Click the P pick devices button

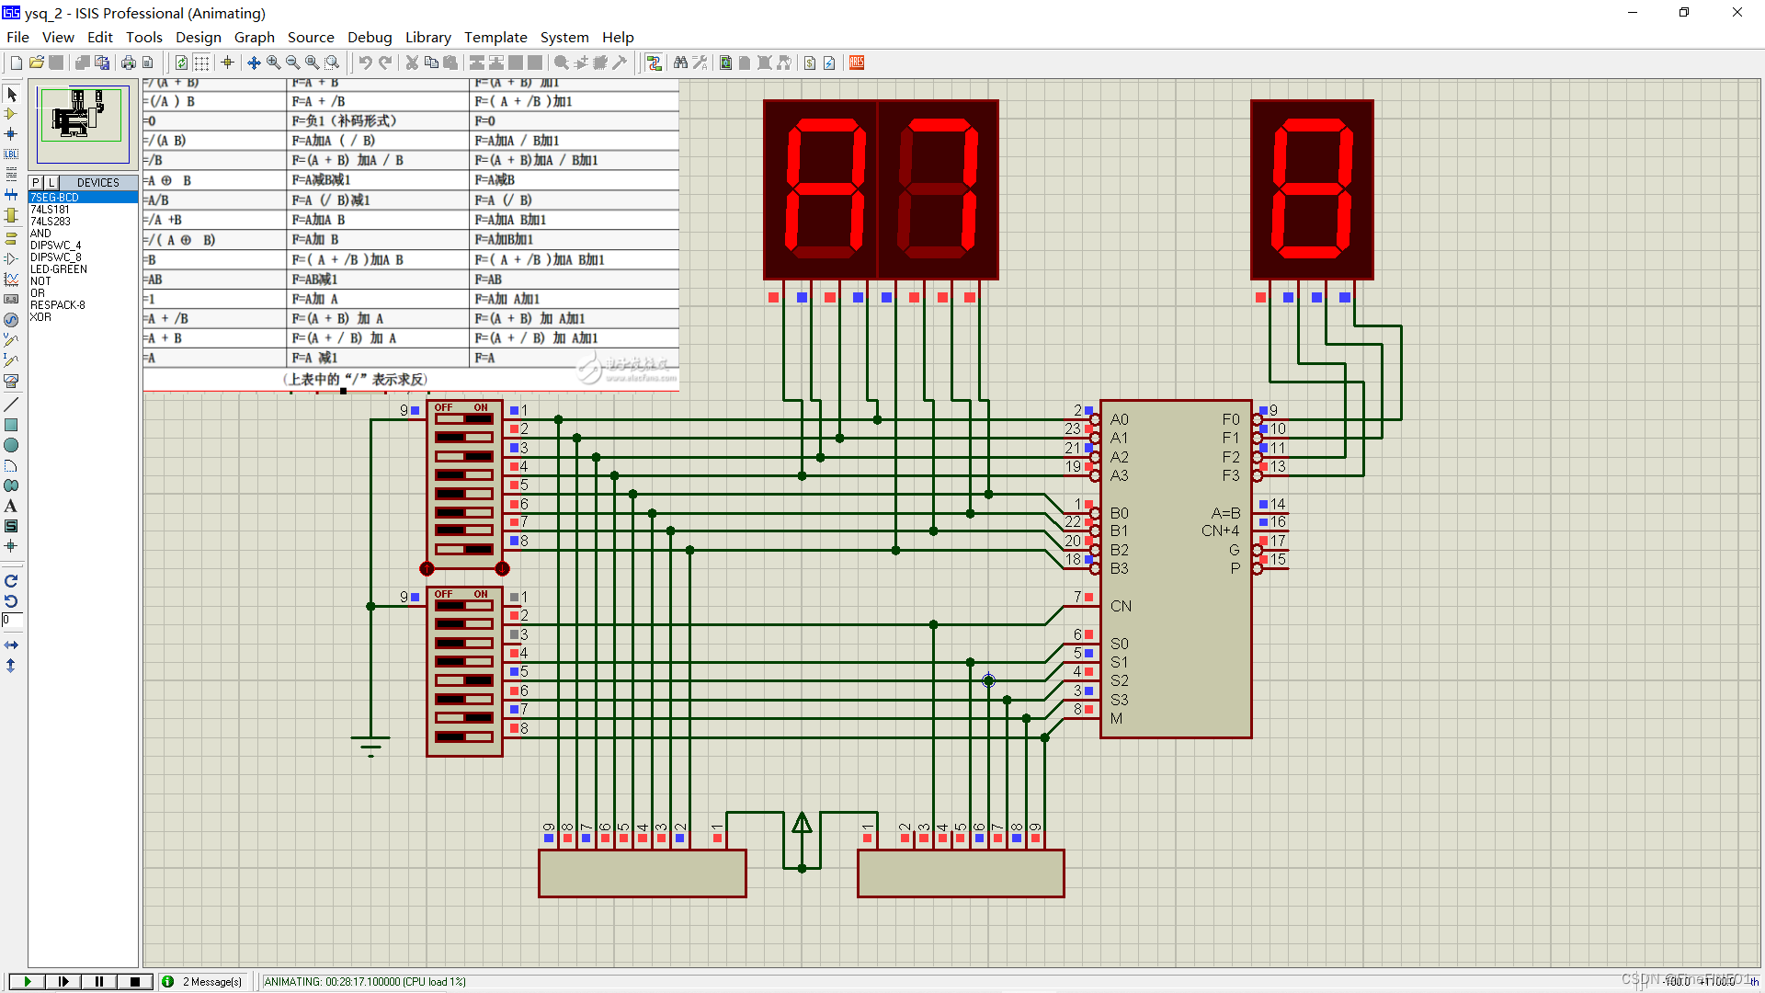click(36, 183)
